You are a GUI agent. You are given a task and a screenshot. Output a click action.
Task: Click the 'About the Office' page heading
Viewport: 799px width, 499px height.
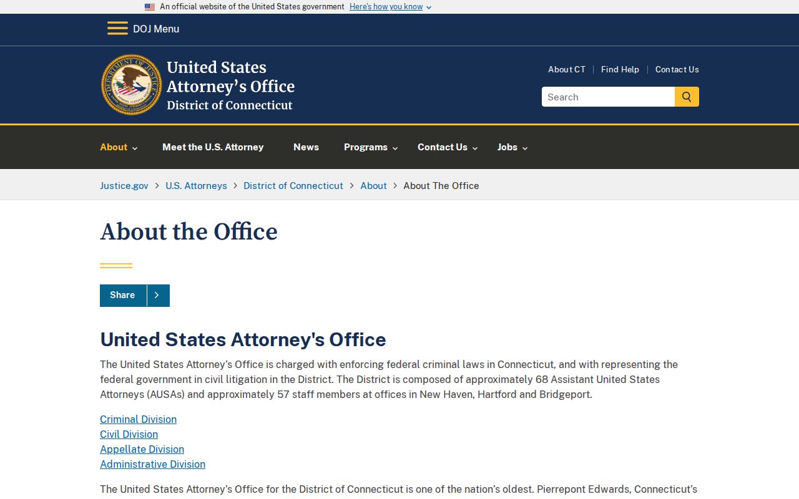pyautogui.click(x=189, y=232)
